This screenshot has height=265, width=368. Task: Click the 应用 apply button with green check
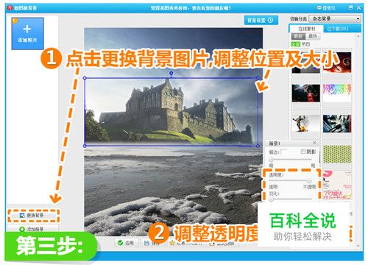pyautogui.click(x=126, y=243)
